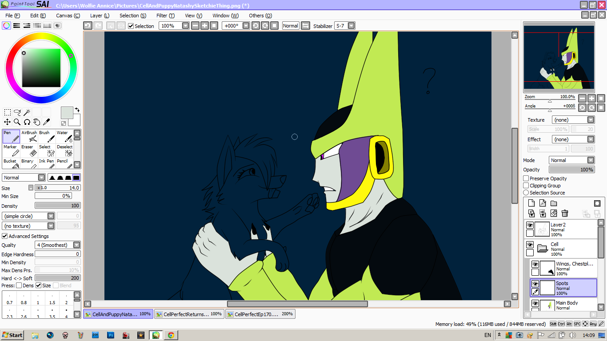Click the Hand pan tool
This screenshot has width=607, height=341.
click(36, 122)
